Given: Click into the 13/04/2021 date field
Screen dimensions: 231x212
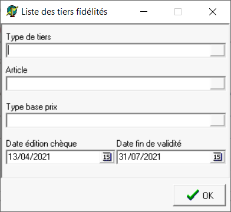Looking at the screenshot, I should coord(54,157).
